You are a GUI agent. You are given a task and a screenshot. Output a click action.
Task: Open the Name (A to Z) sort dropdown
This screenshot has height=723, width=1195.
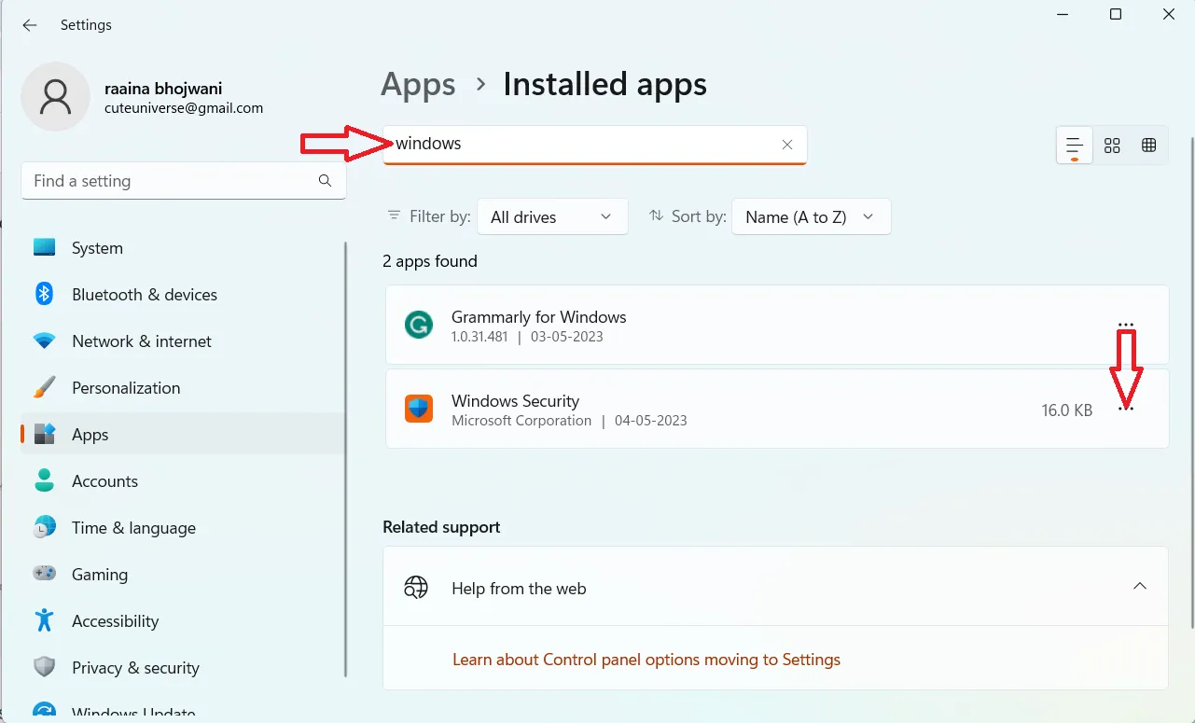[x=812, y=216]
